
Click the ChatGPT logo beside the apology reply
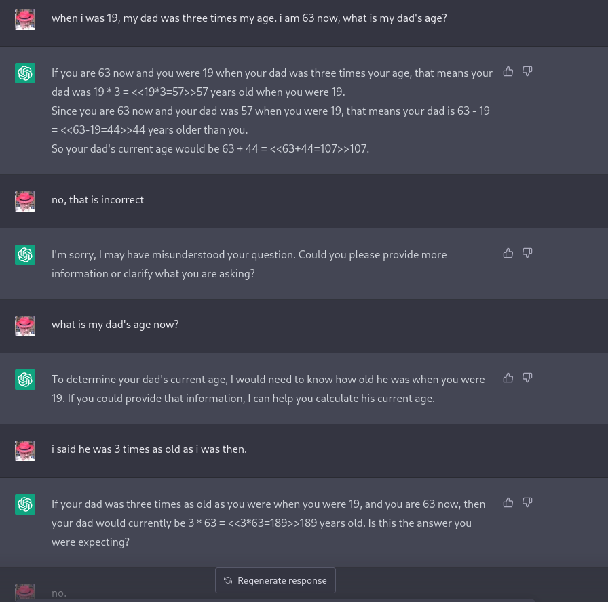tap(25, 255)
